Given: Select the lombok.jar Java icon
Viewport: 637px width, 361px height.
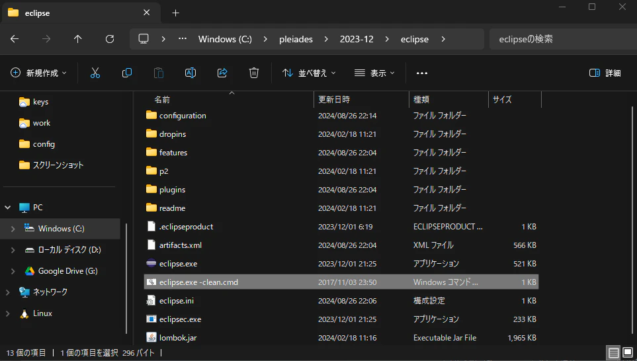Looking at the screenshot, I should click(151, 337).
